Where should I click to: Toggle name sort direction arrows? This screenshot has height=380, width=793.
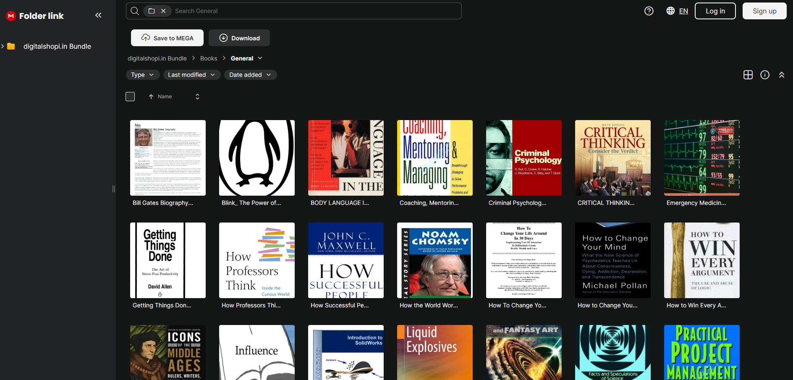(x=197, y=97)
